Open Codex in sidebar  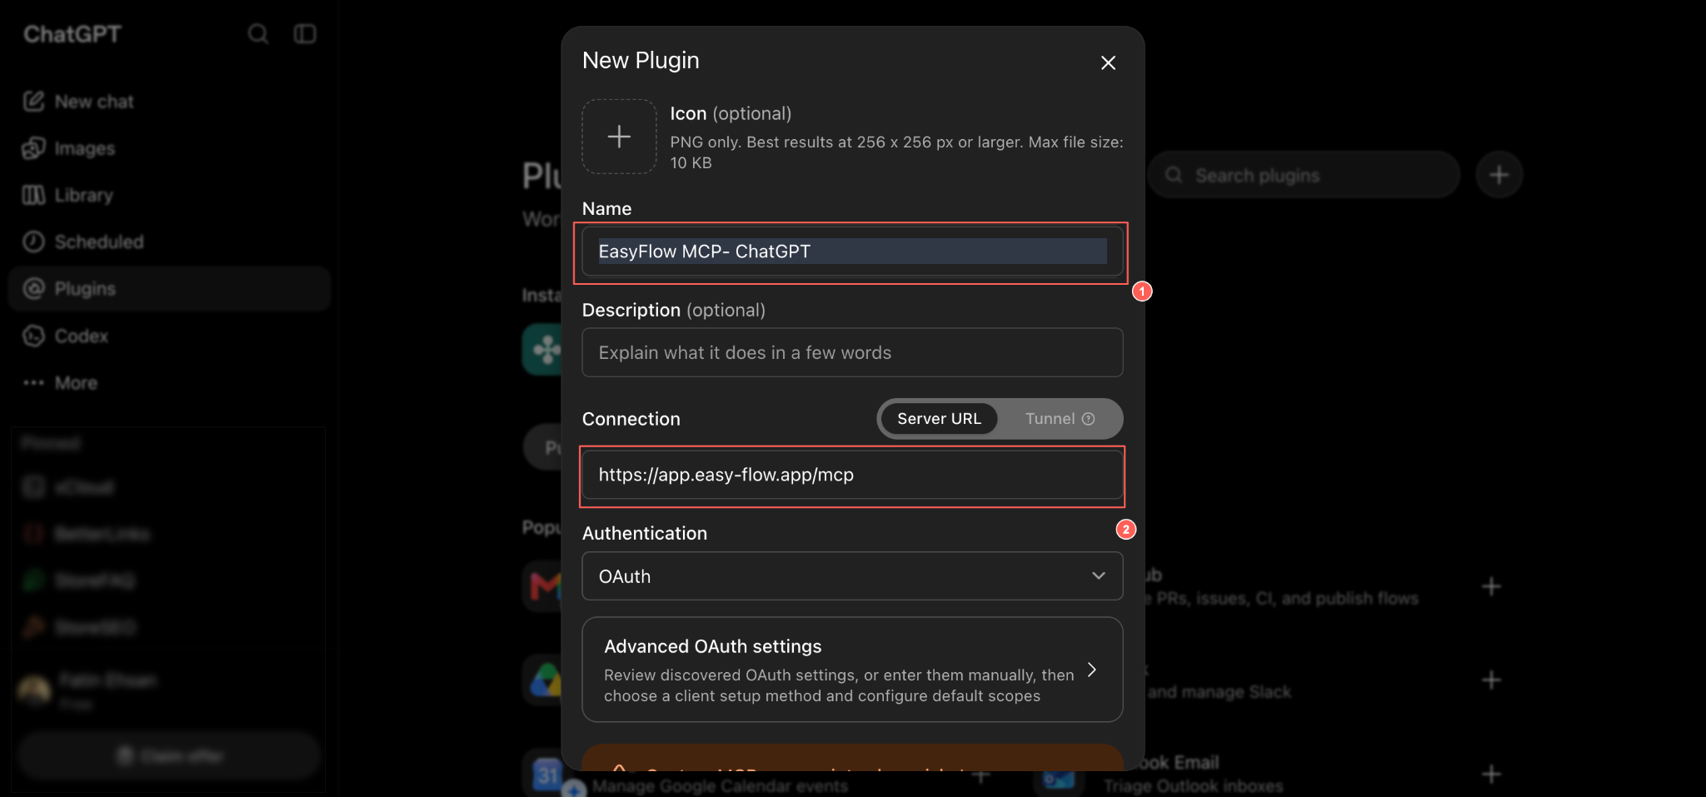tap(169, 336)
